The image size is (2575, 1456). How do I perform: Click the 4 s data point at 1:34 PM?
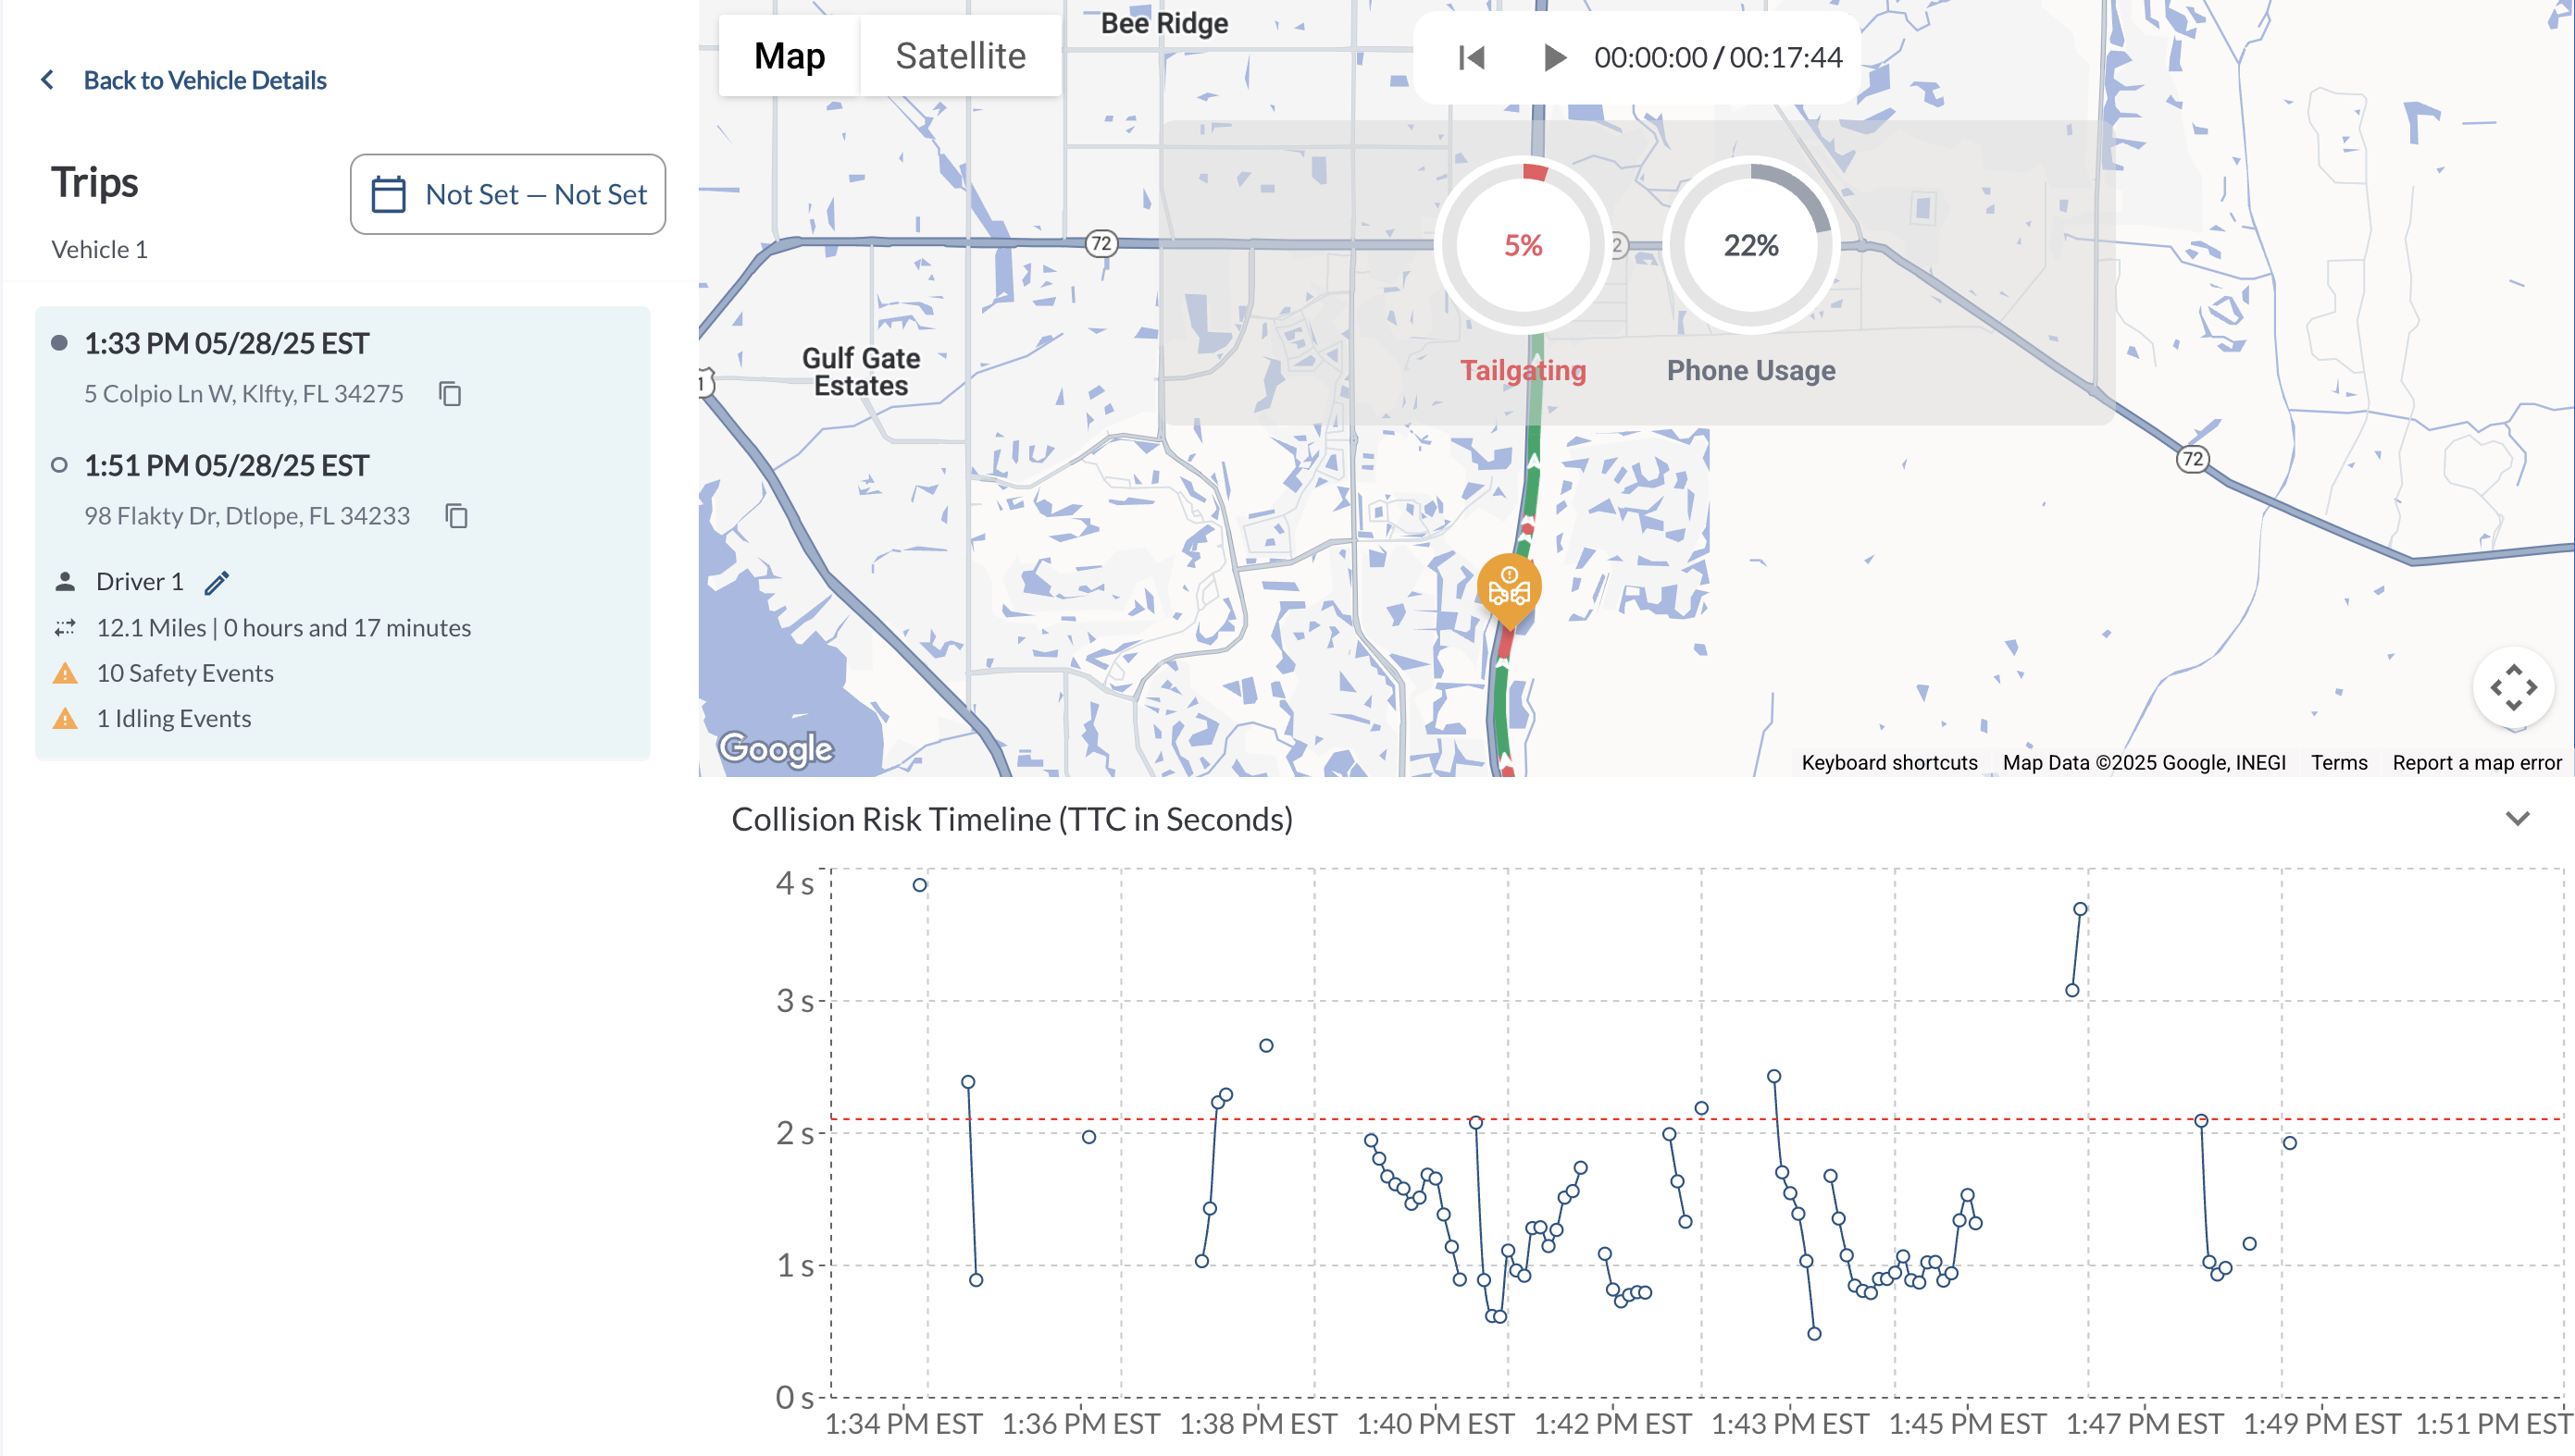(919, 885)
